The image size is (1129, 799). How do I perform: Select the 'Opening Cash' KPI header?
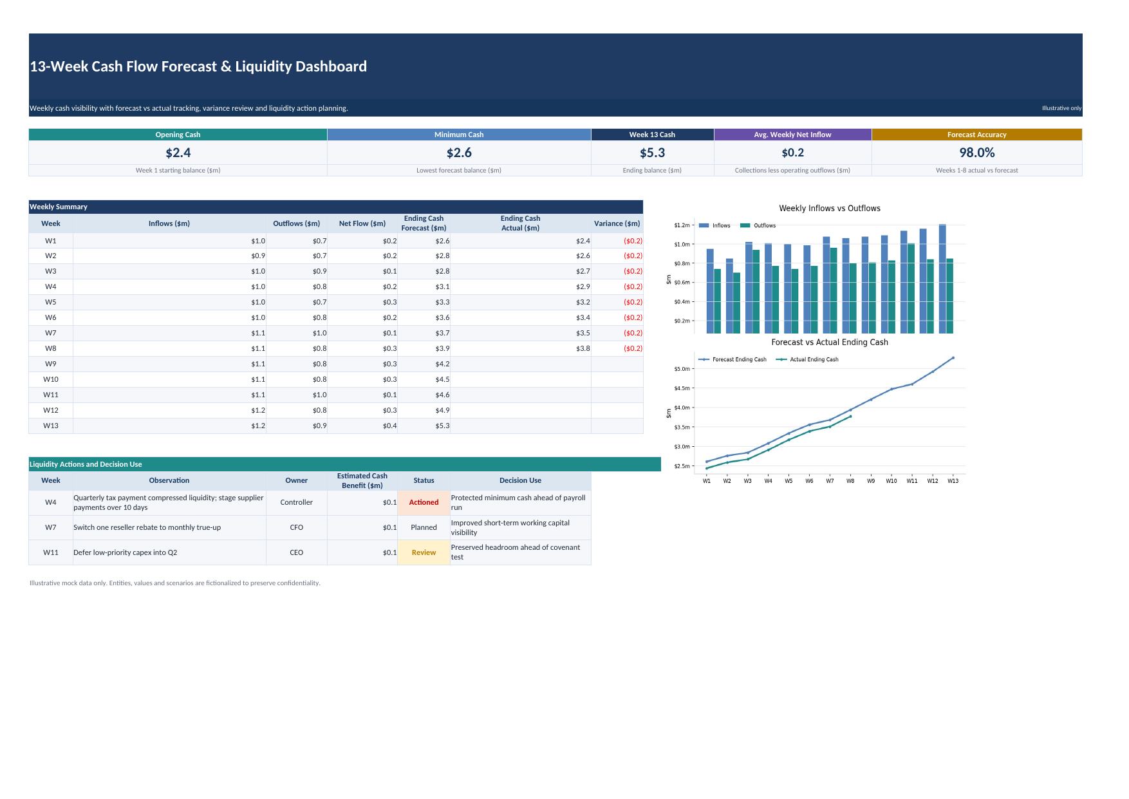coord(178,135)
